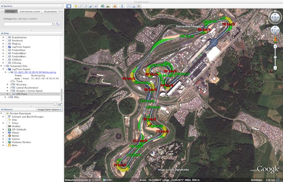Click the email envelope toolbar icon

(129, 6)
